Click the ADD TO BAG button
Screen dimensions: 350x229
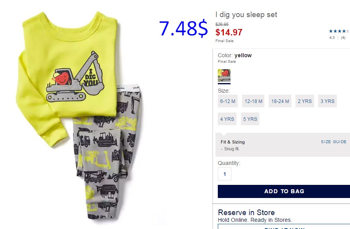(284, 191)
